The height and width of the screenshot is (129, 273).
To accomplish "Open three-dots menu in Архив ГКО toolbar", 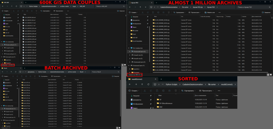I will [220, 13].
